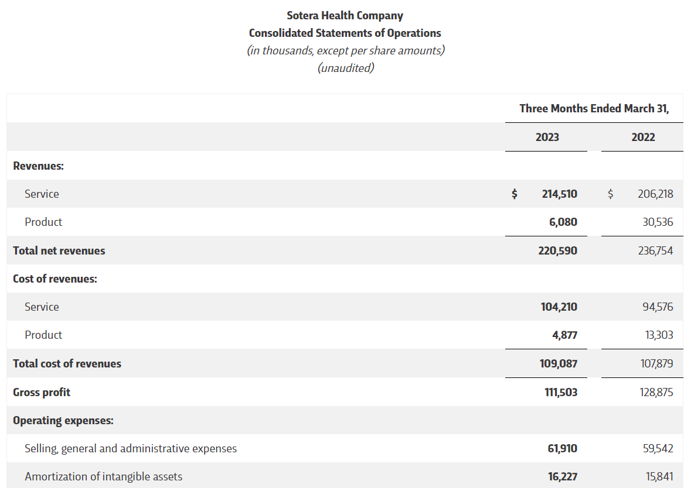684x488 pixels.
Task: Click the 2023 column header
Action: click(547, 137)
